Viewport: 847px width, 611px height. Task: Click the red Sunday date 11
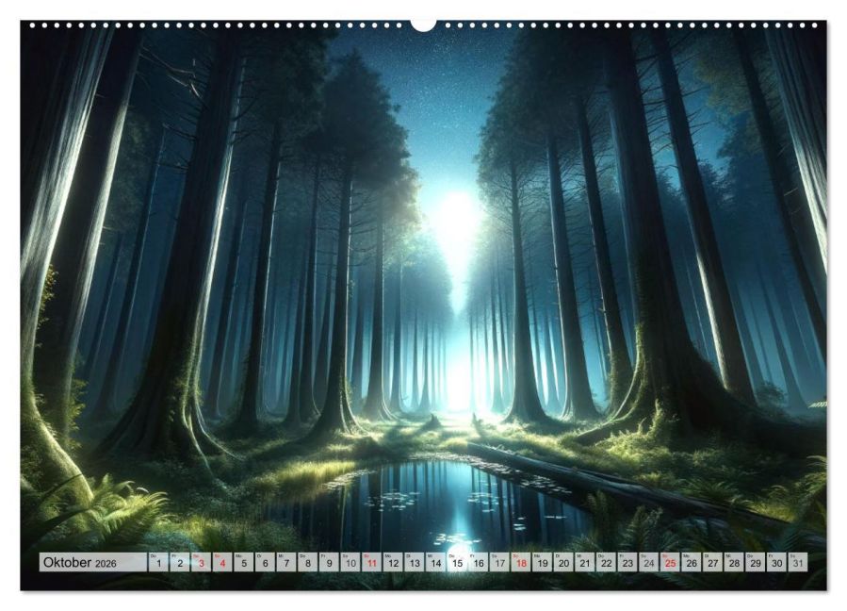[371, 562]
